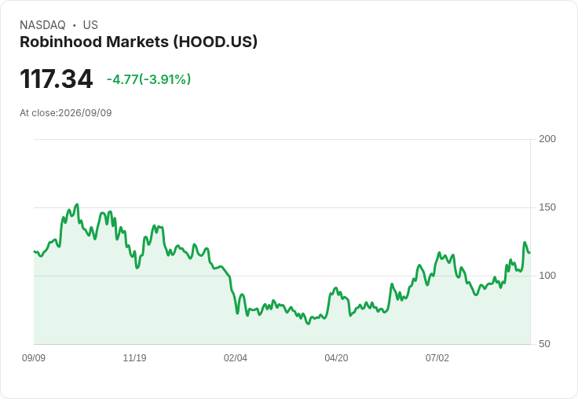Click the chart's lowest trough in March
578x399 pixels.
pos(308,324)
